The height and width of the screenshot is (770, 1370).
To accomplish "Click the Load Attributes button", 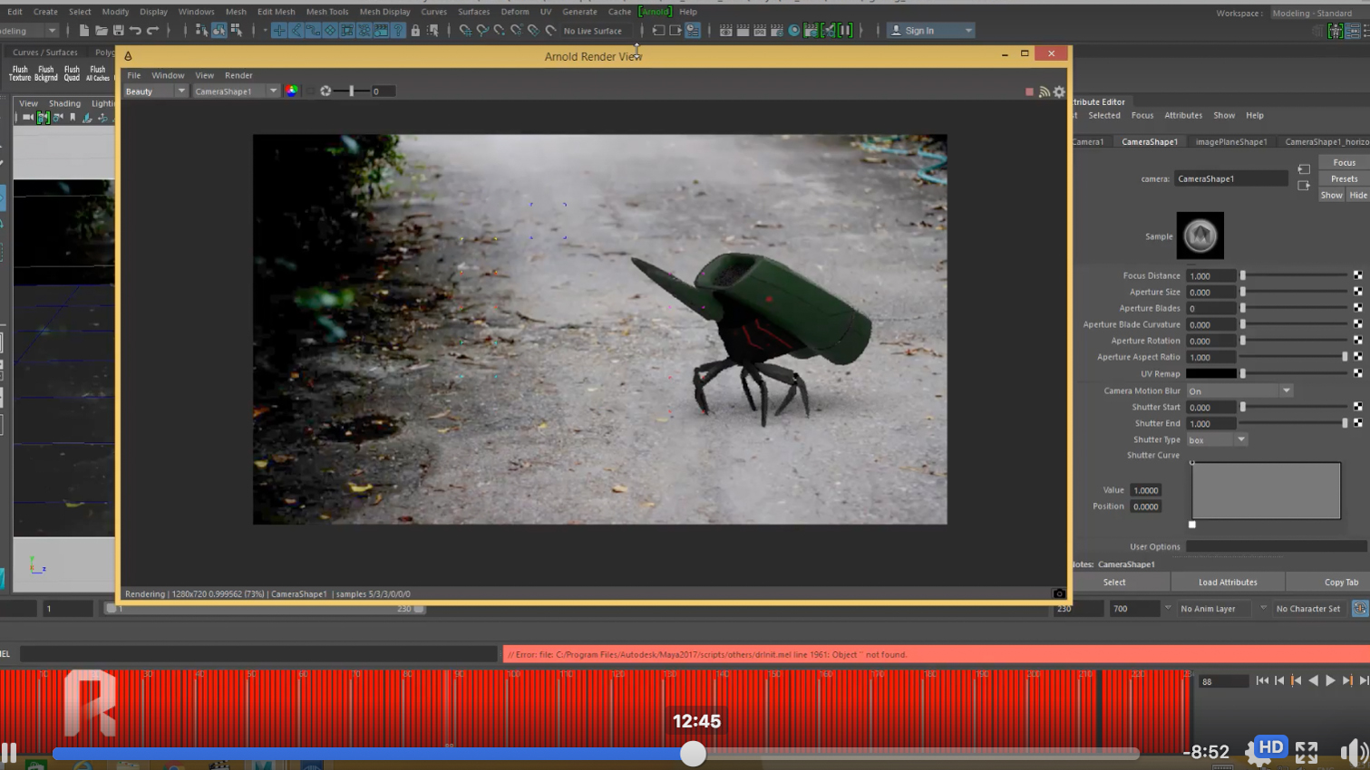I will pos(1228,582).
